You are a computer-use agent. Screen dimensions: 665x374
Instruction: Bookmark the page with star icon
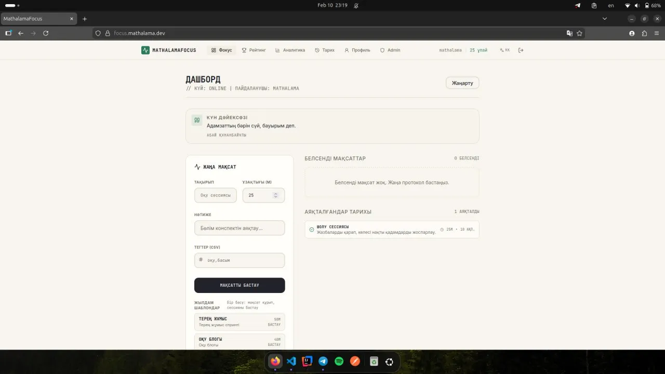click(579, 33)
